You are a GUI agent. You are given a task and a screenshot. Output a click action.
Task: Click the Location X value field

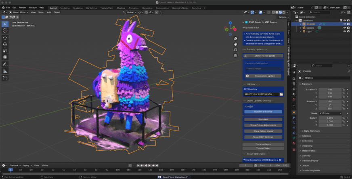[330, 89]
